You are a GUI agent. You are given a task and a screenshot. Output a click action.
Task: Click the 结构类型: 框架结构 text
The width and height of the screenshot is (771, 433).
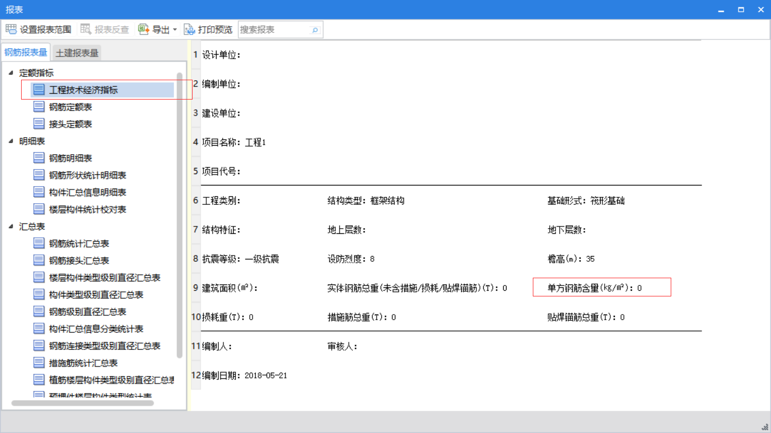click(366, 201)
